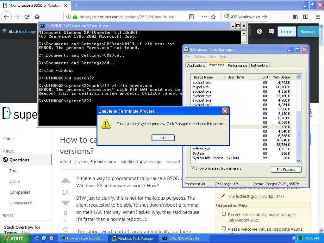The height and width of the screenshot is (243, 324).
Task: Show question activity history icon
Action: 65,229
